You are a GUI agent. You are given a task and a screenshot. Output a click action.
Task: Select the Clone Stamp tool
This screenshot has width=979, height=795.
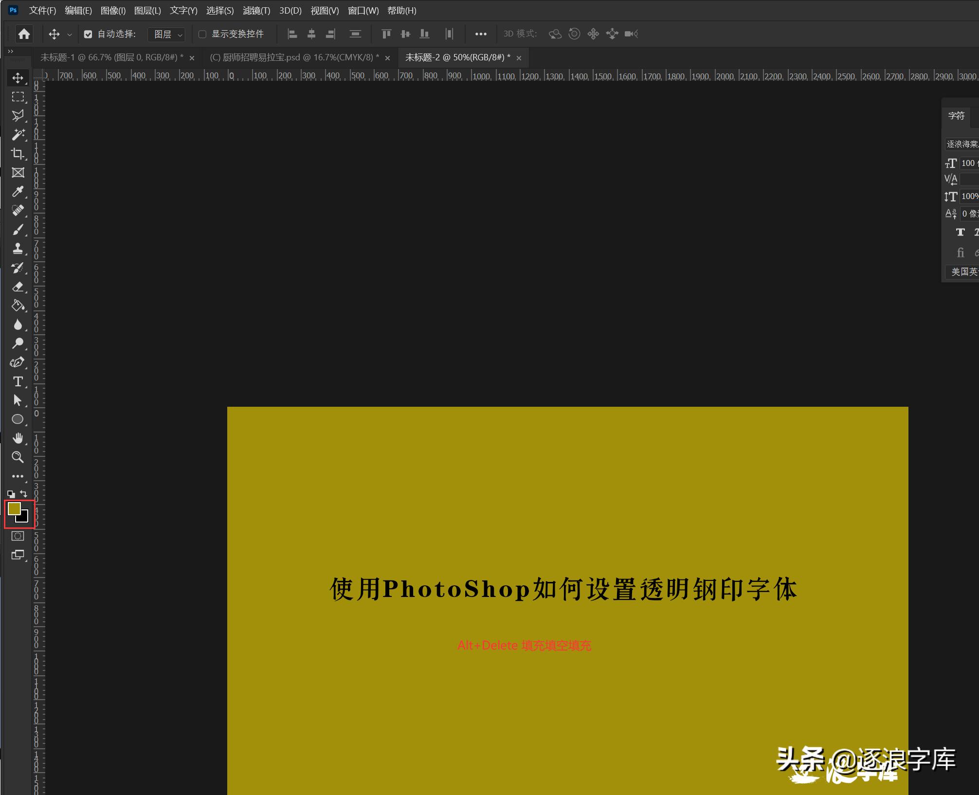(18, 249)
